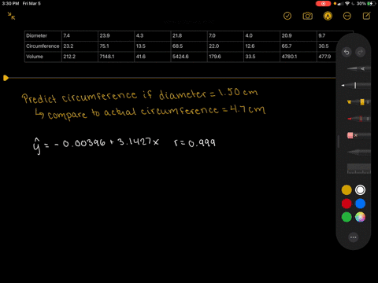The height and width of the screenshot is (283, 378).
Task: Select the volume cell 4780.1
Action: (298, 57)
